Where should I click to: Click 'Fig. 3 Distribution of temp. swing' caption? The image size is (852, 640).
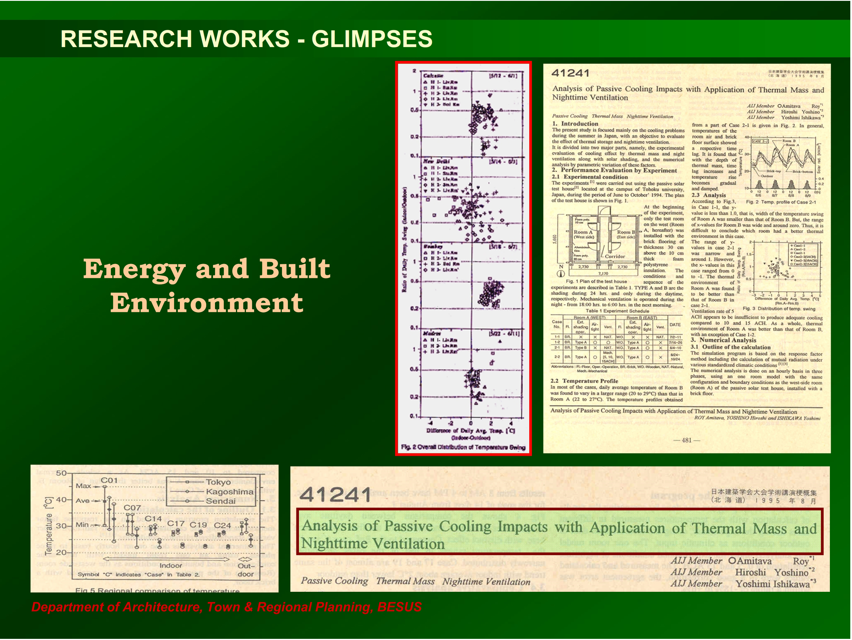click(x=779, y=309)
